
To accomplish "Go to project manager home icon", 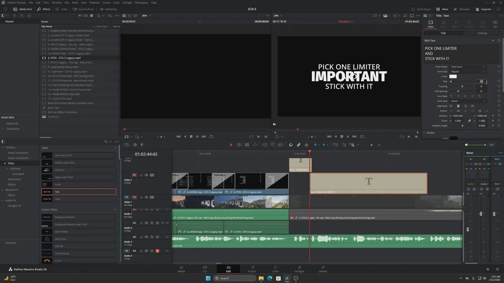I will [x=487, y=269].
